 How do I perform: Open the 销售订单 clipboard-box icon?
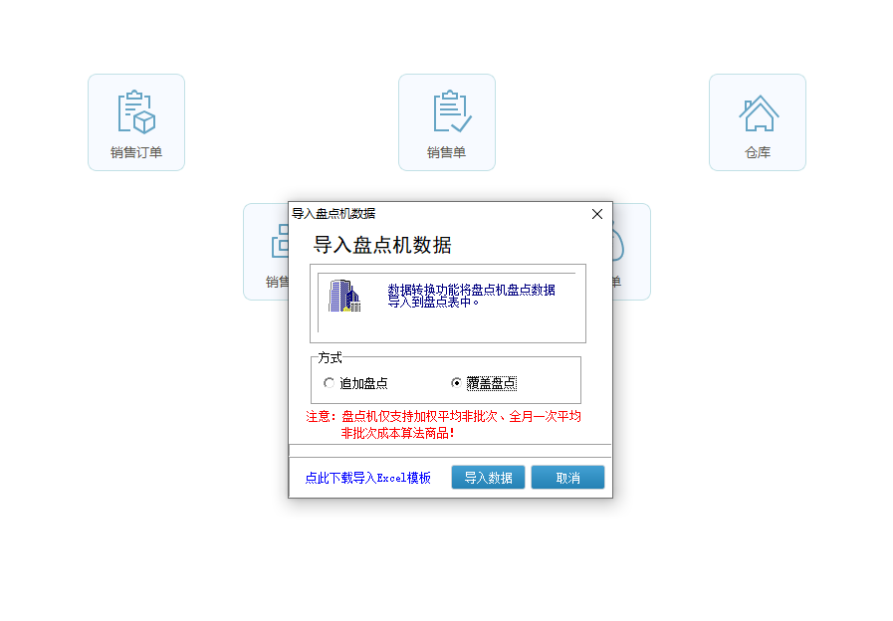136,112
